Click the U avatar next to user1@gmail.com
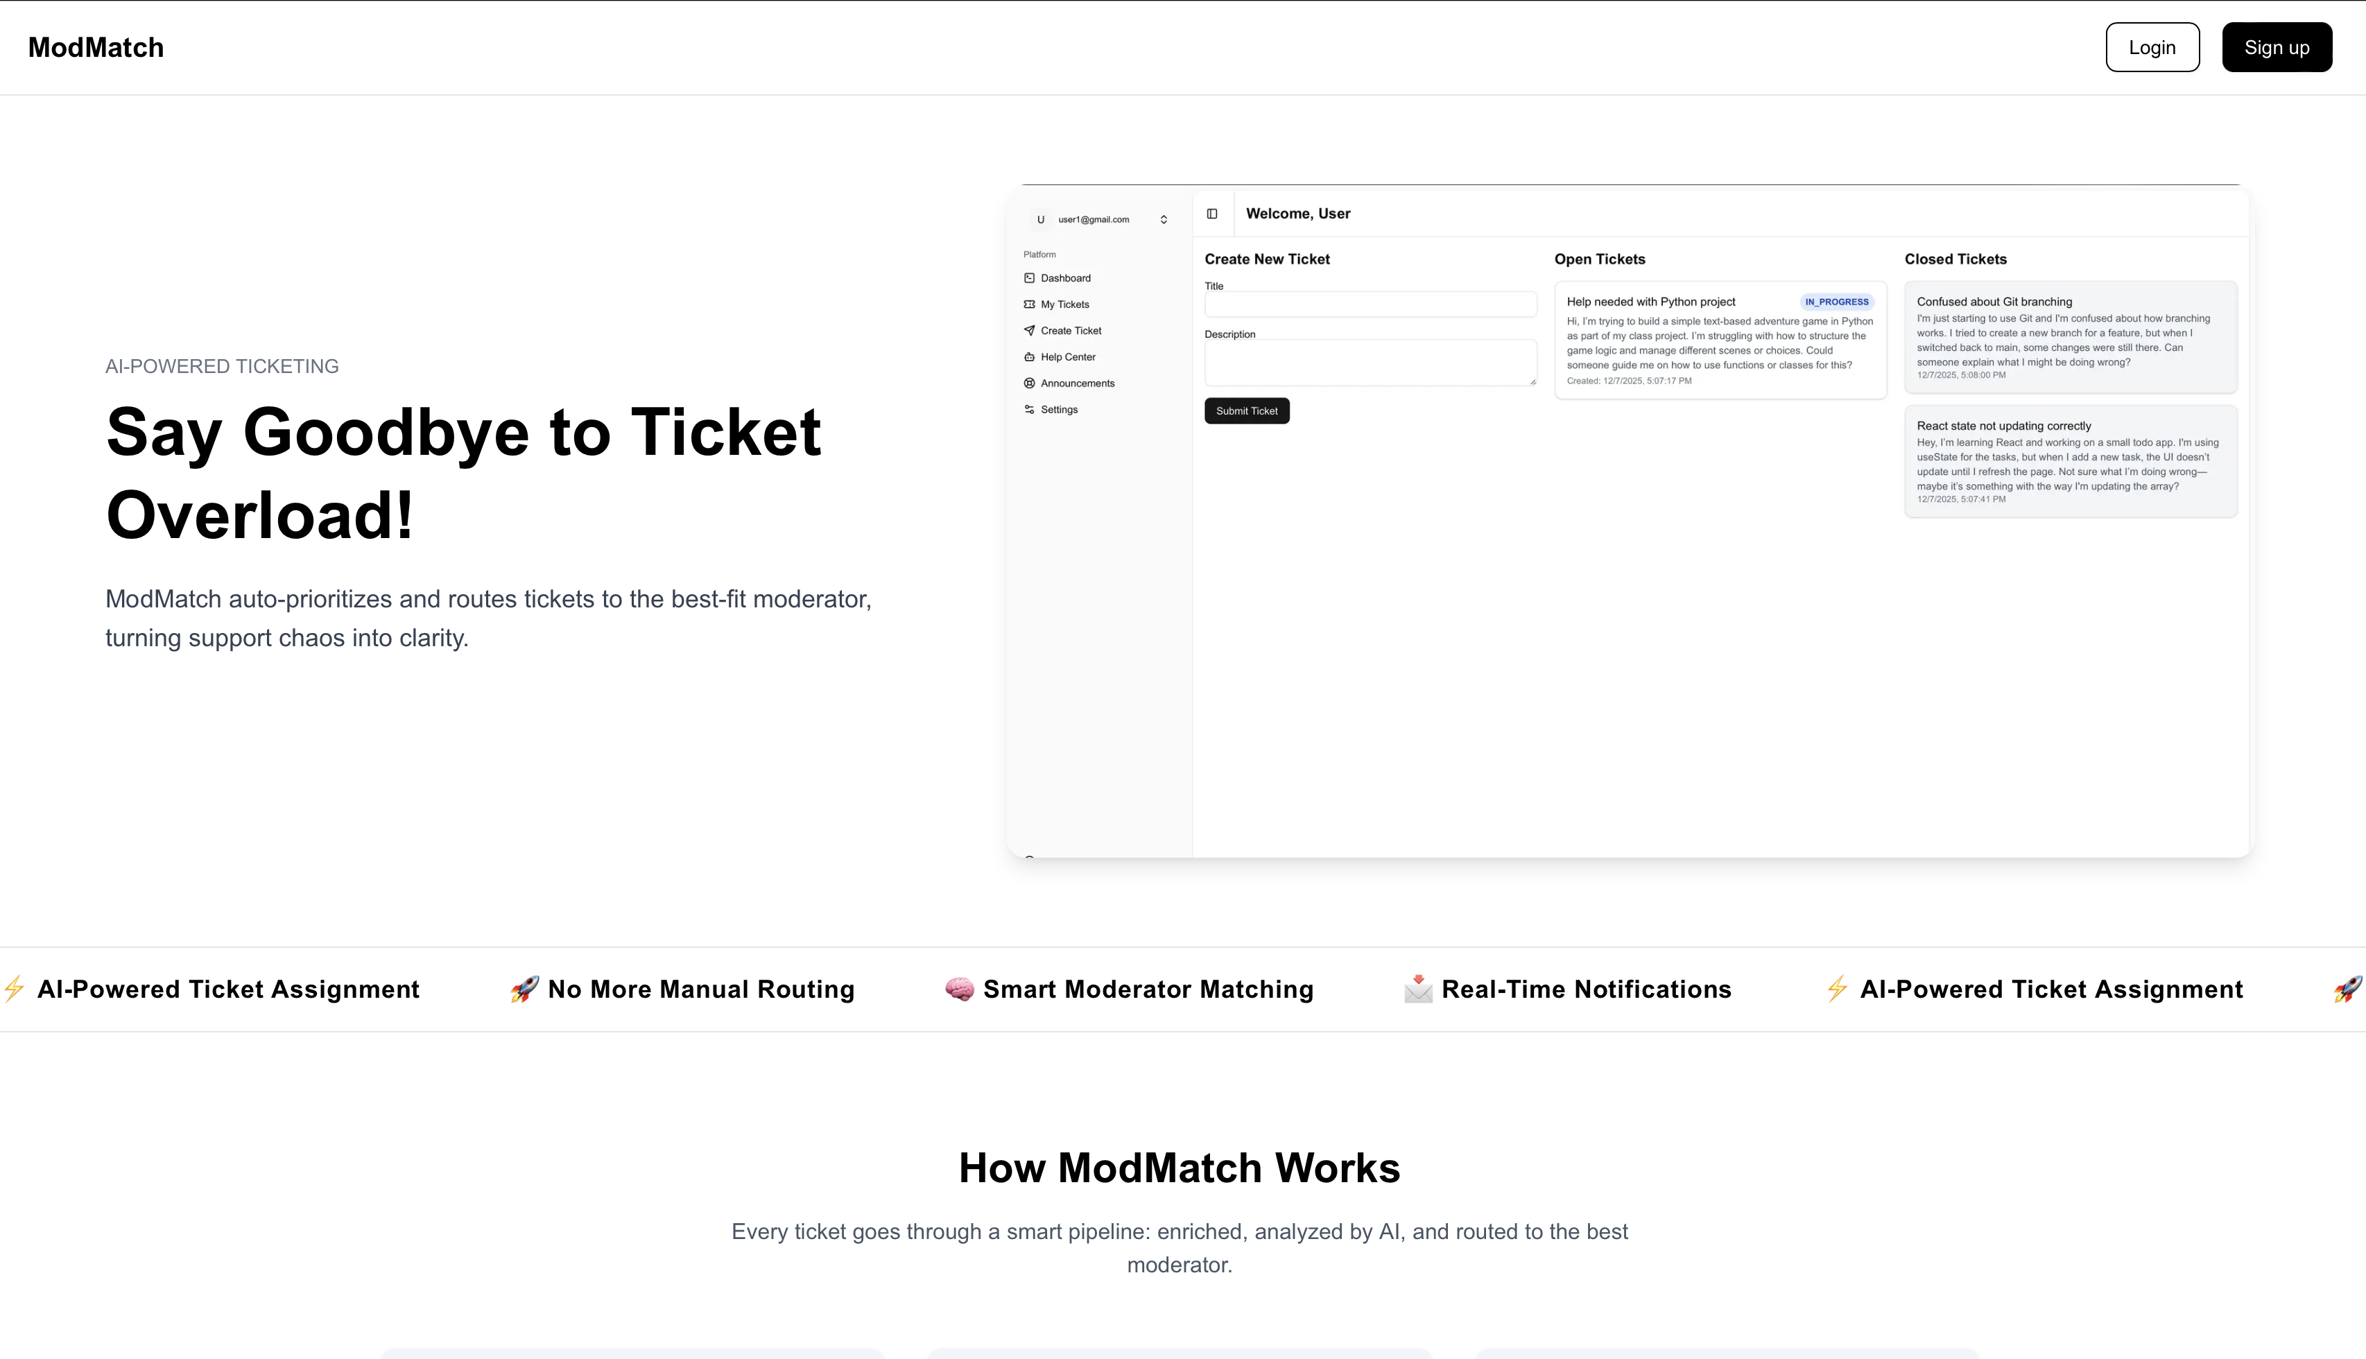 click(x=1041, y=219)
